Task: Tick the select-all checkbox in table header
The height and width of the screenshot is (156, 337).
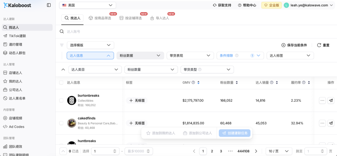Action: (x=61, y=82)
